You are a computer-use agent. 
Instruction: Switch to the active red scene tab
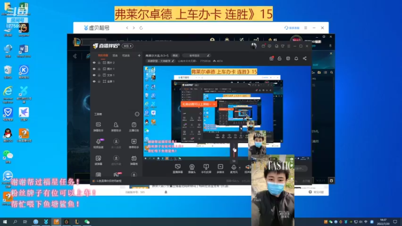(103, 55)
